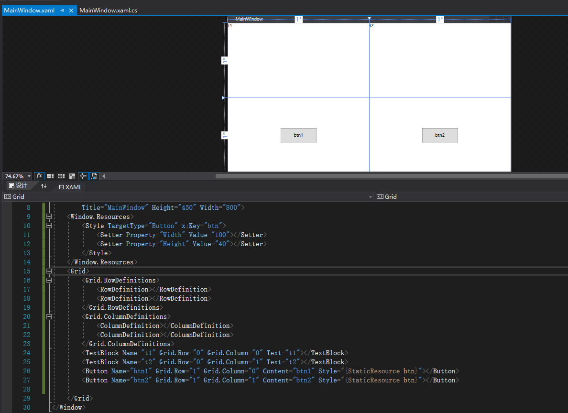568x413 pixels.
Task: Toggle the artboard background icon
Action: coord(72,176)
